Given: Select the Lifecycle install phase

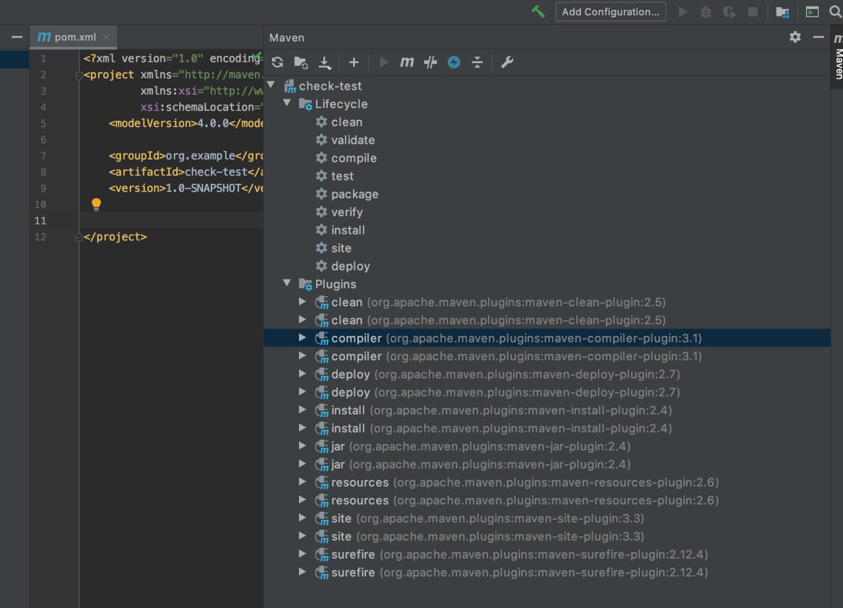Looking at the screenshot, I should click(348, 230).
